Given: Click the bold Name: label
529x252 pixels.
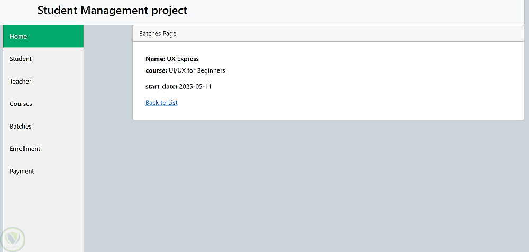Looking at the screenshot, I should pos(156,59).
